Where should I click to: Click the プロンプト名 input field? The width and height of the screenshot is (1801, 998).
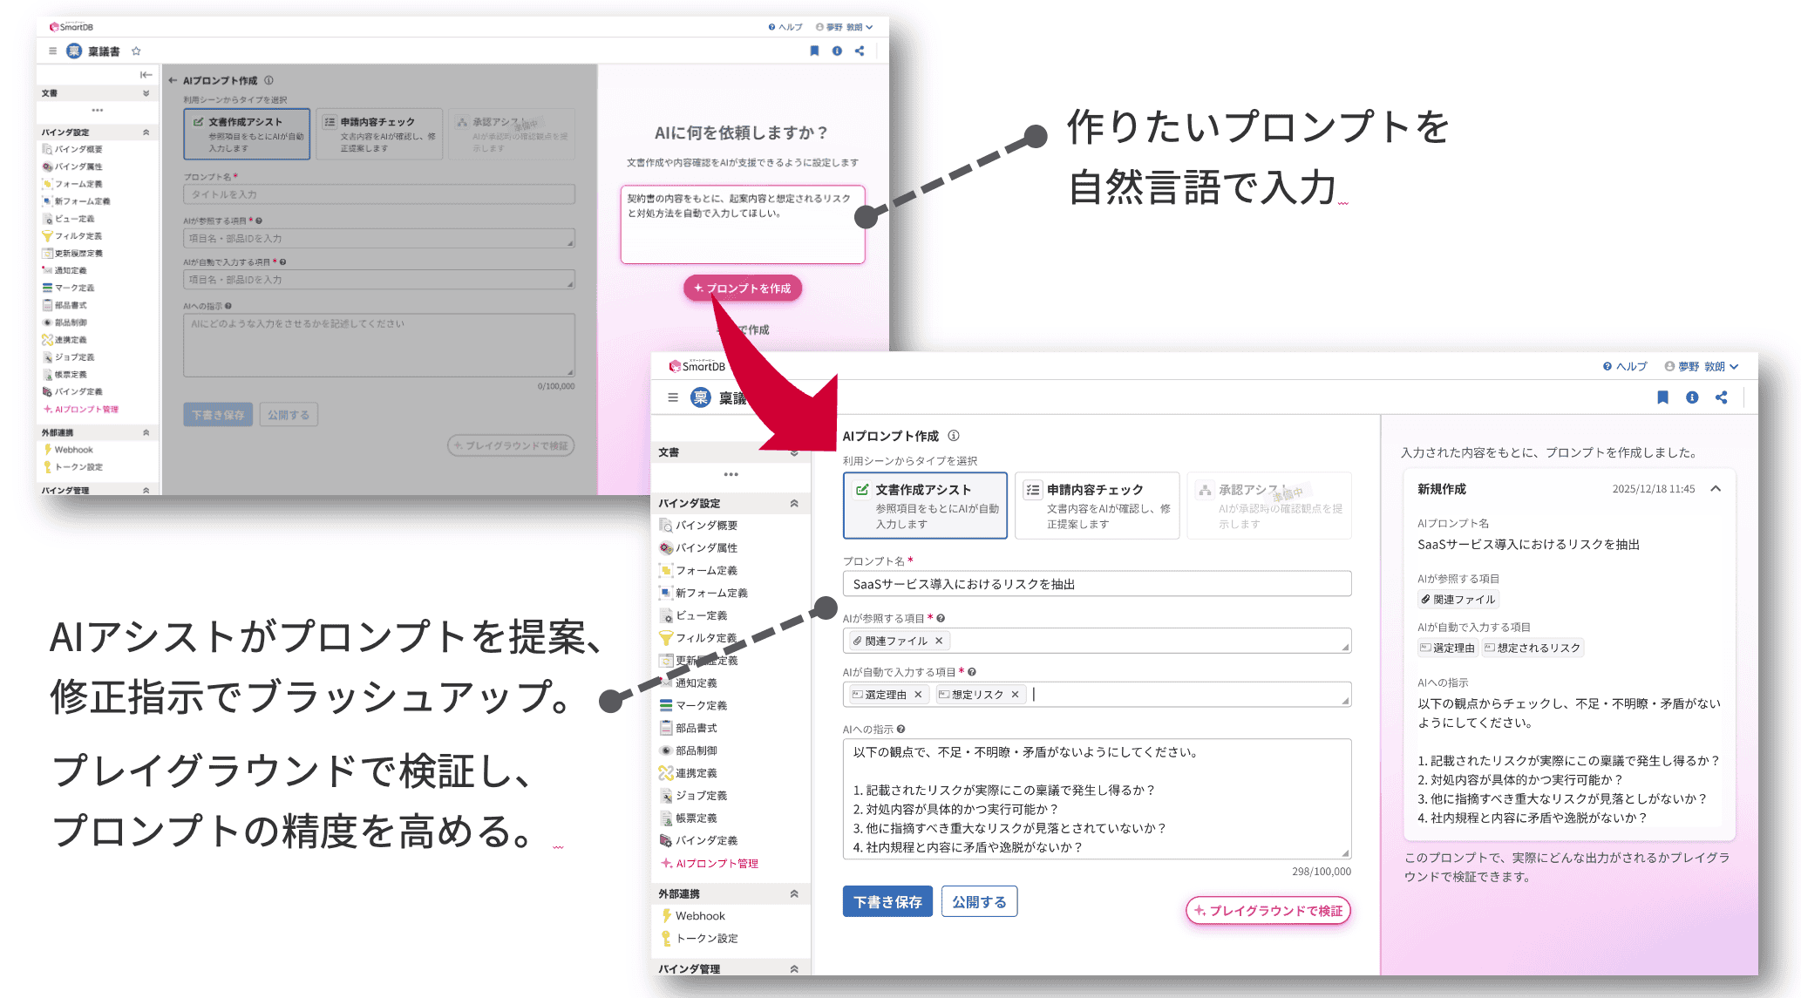(x=1096, y=583)
